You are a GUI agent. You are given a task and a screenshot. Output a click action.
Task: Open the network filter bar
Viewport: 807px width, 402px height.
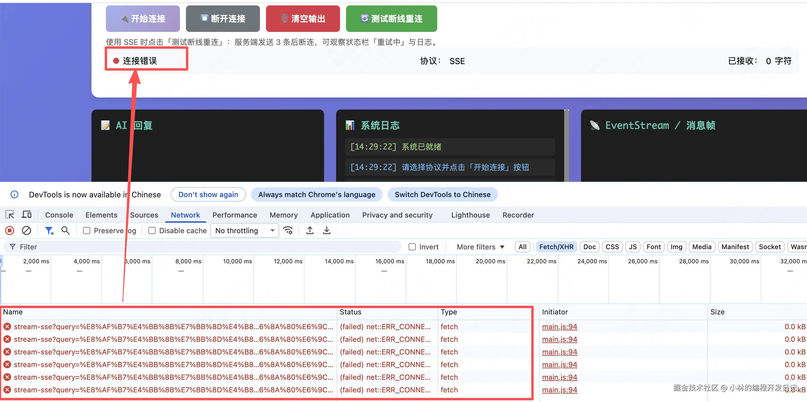tap(49, 230)
